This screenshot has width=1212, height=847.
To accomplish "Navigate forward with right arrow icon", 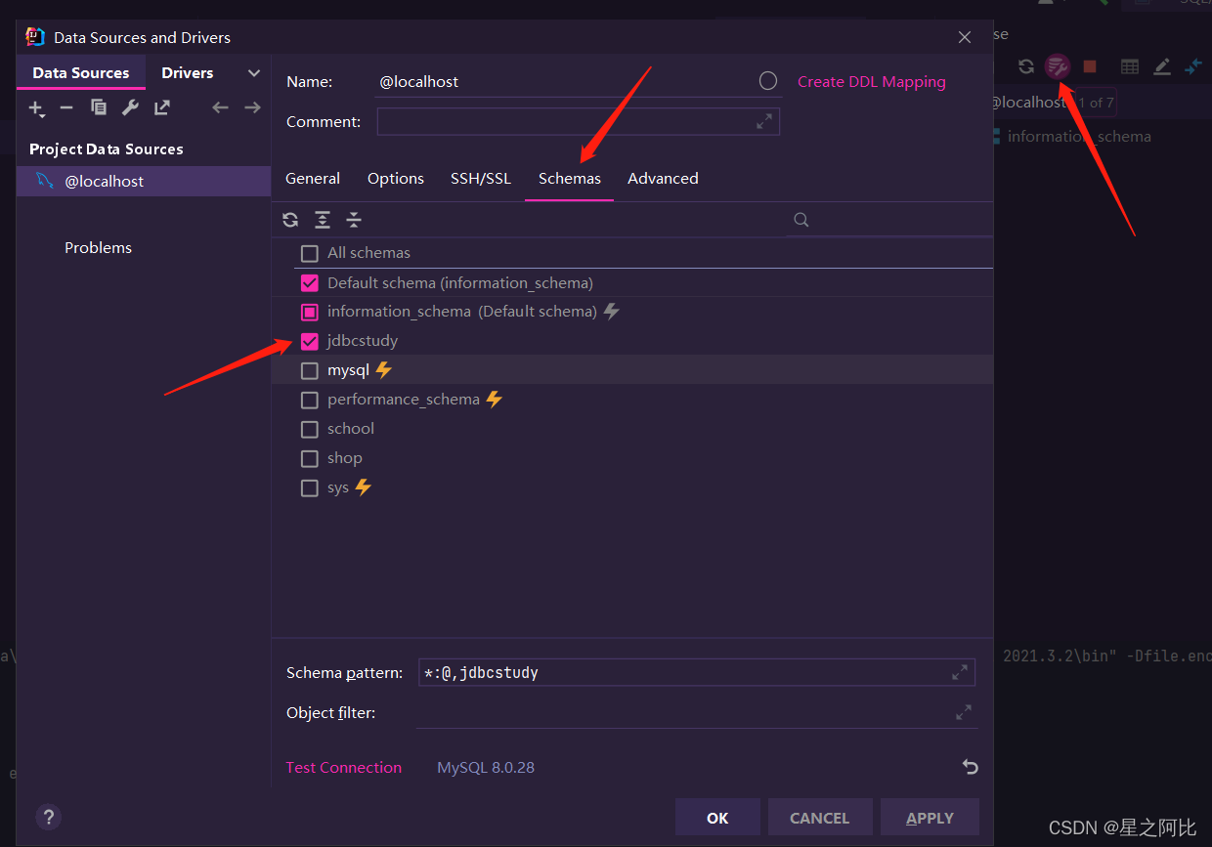I will 252,107.
